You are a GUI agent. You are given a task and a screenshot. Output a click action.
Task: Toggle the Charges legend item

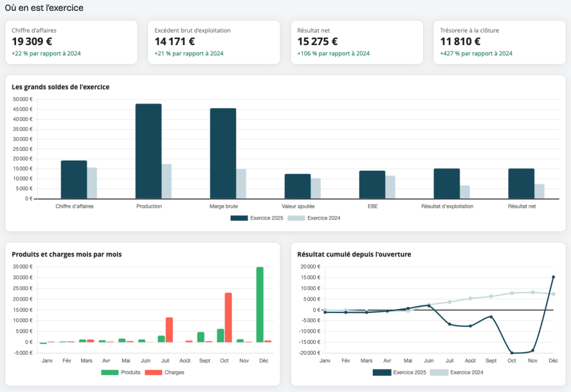(164, 373)
